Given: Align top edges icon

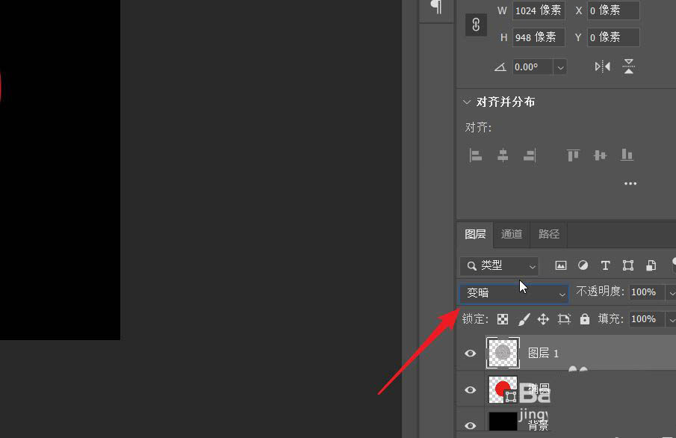Looking at the screenshot, I should click(573, 155).
